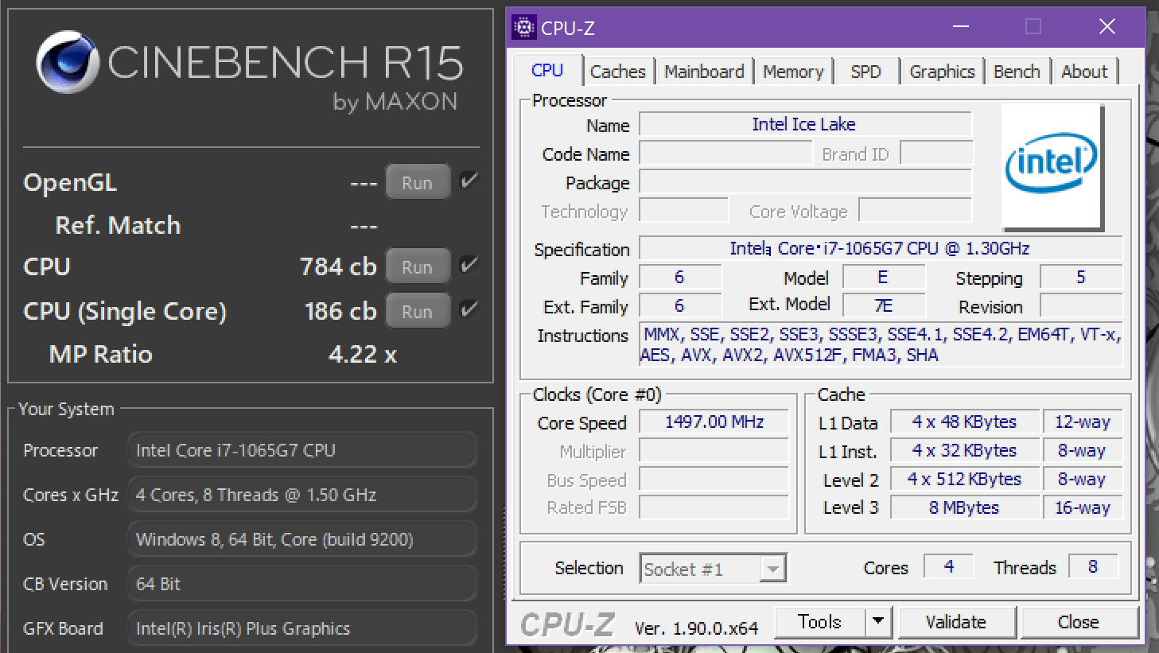Click the CB Version field

tap(302, 584)
